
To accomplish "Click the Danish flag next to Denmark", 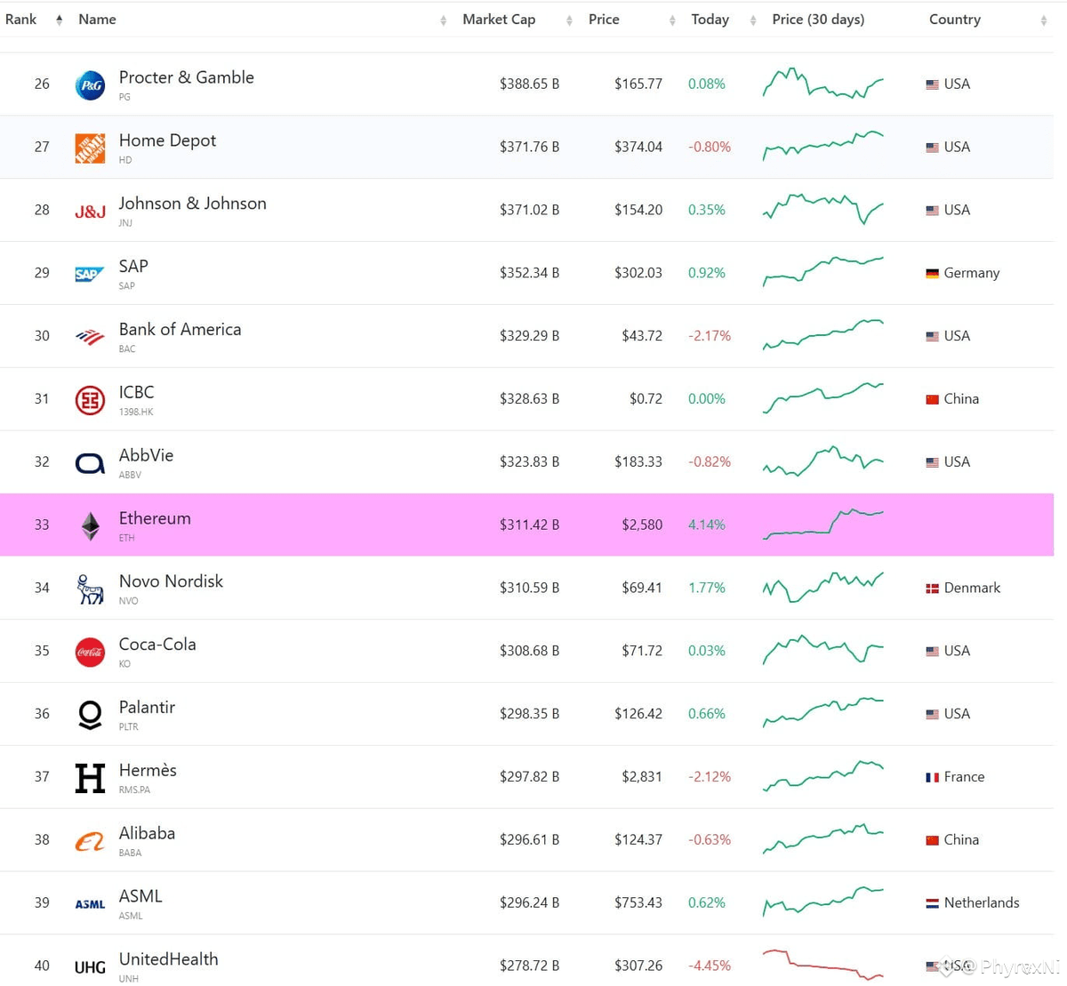I will point(932,589).
